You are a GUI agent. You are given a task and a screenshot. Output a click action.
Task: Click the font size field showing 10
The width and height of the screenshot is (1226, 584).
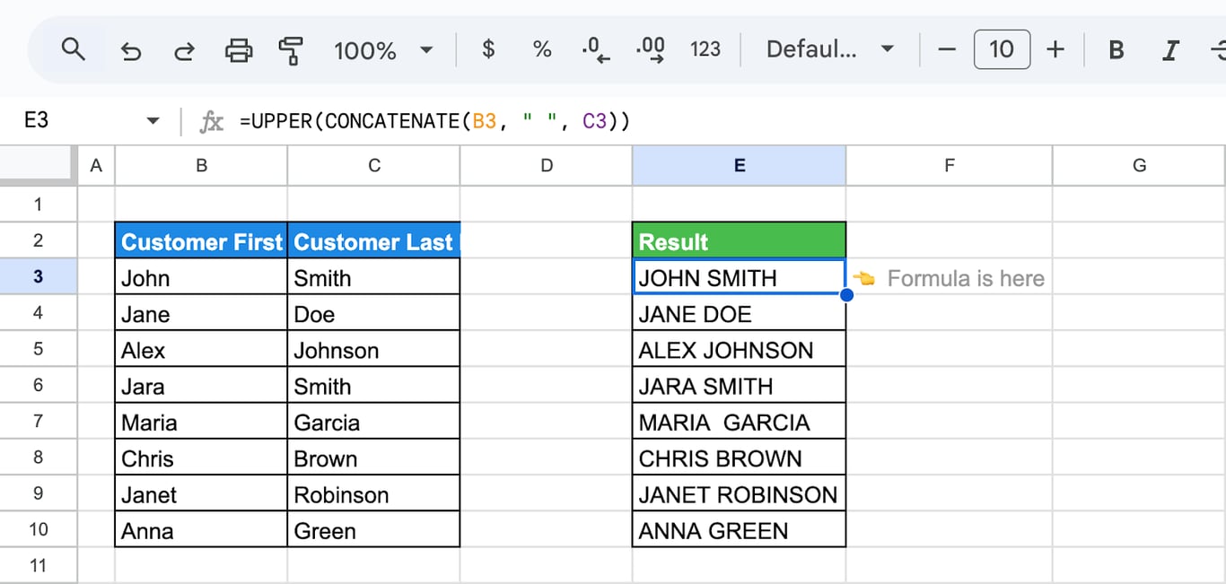click(1002, 48)
